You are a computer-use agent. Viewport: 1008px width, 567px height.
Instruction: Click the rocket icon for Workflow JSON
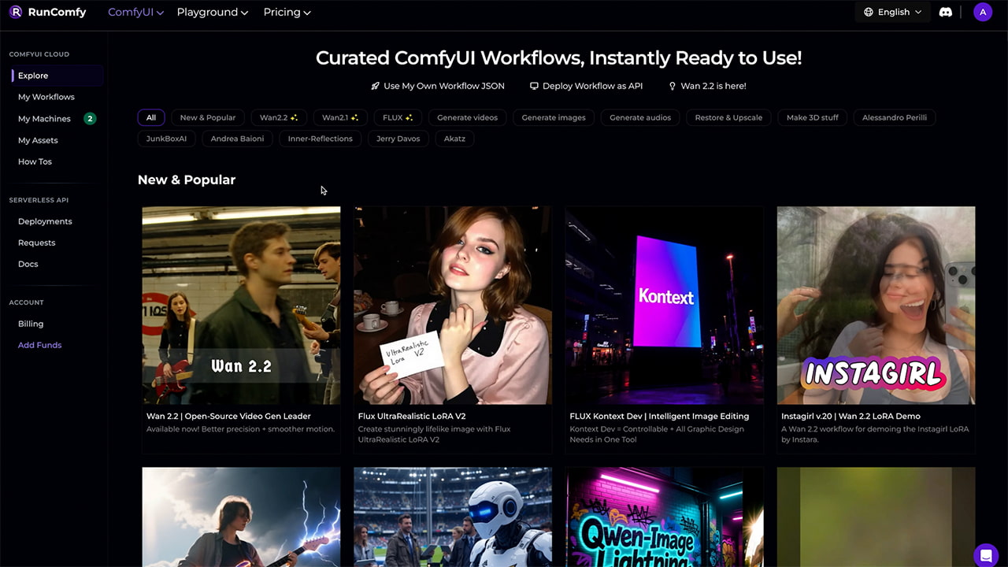coord(376,86)
